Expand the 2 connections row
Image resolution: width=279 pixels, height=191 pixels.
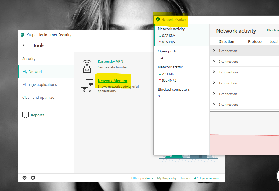click(x=214, y=104)
